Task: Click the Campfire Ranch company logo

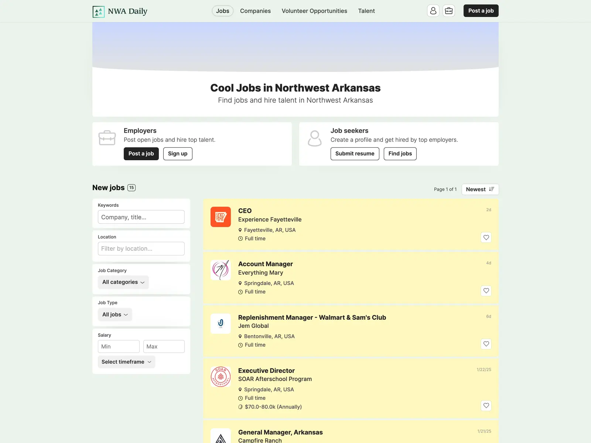Action: (x=221, y=436)
